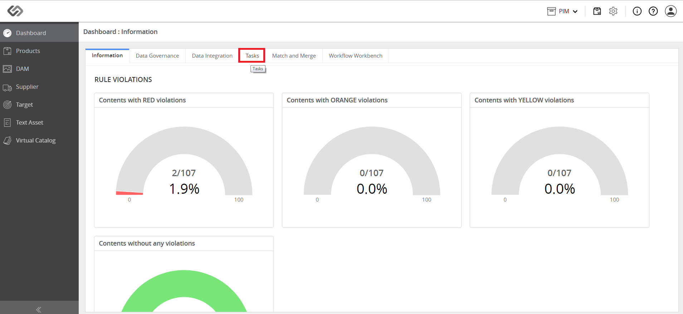Go to Dashboard in sidebar
This screenshot has height=314, width=683.
click(39, 33)
